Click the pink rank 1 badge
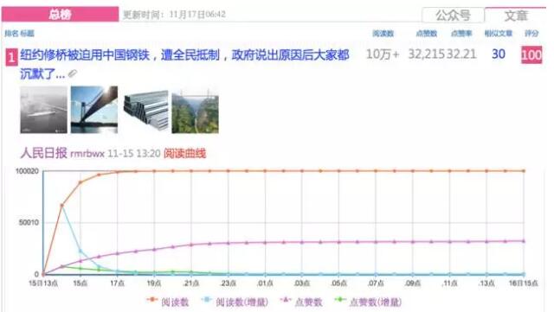554x312 pixels. (x=11, y=57)
